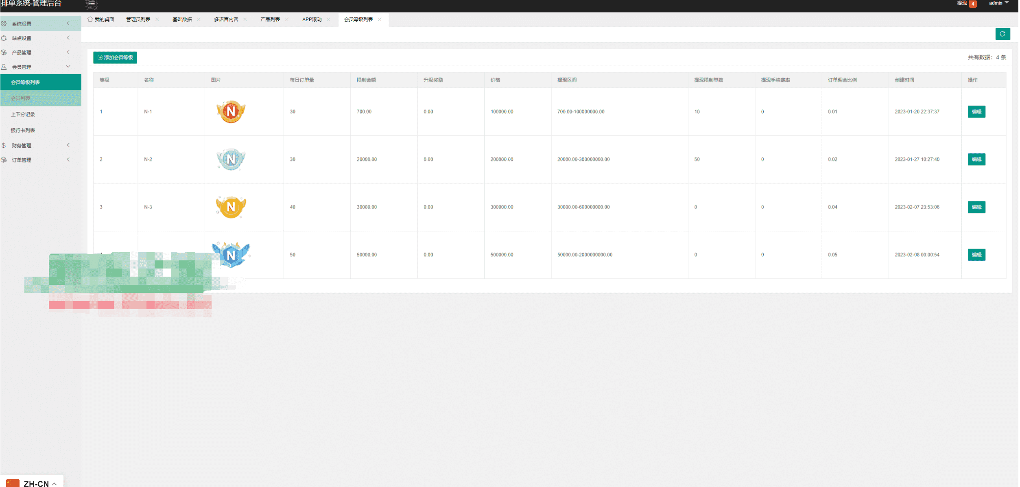Open the admin user dropdown
1020x487 pixels.
click(x=998, y=3)
